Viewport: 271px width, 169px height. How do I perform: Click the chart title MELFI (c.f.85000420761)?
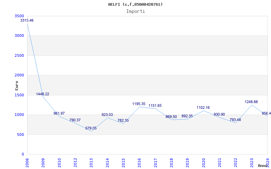(135, 4)
